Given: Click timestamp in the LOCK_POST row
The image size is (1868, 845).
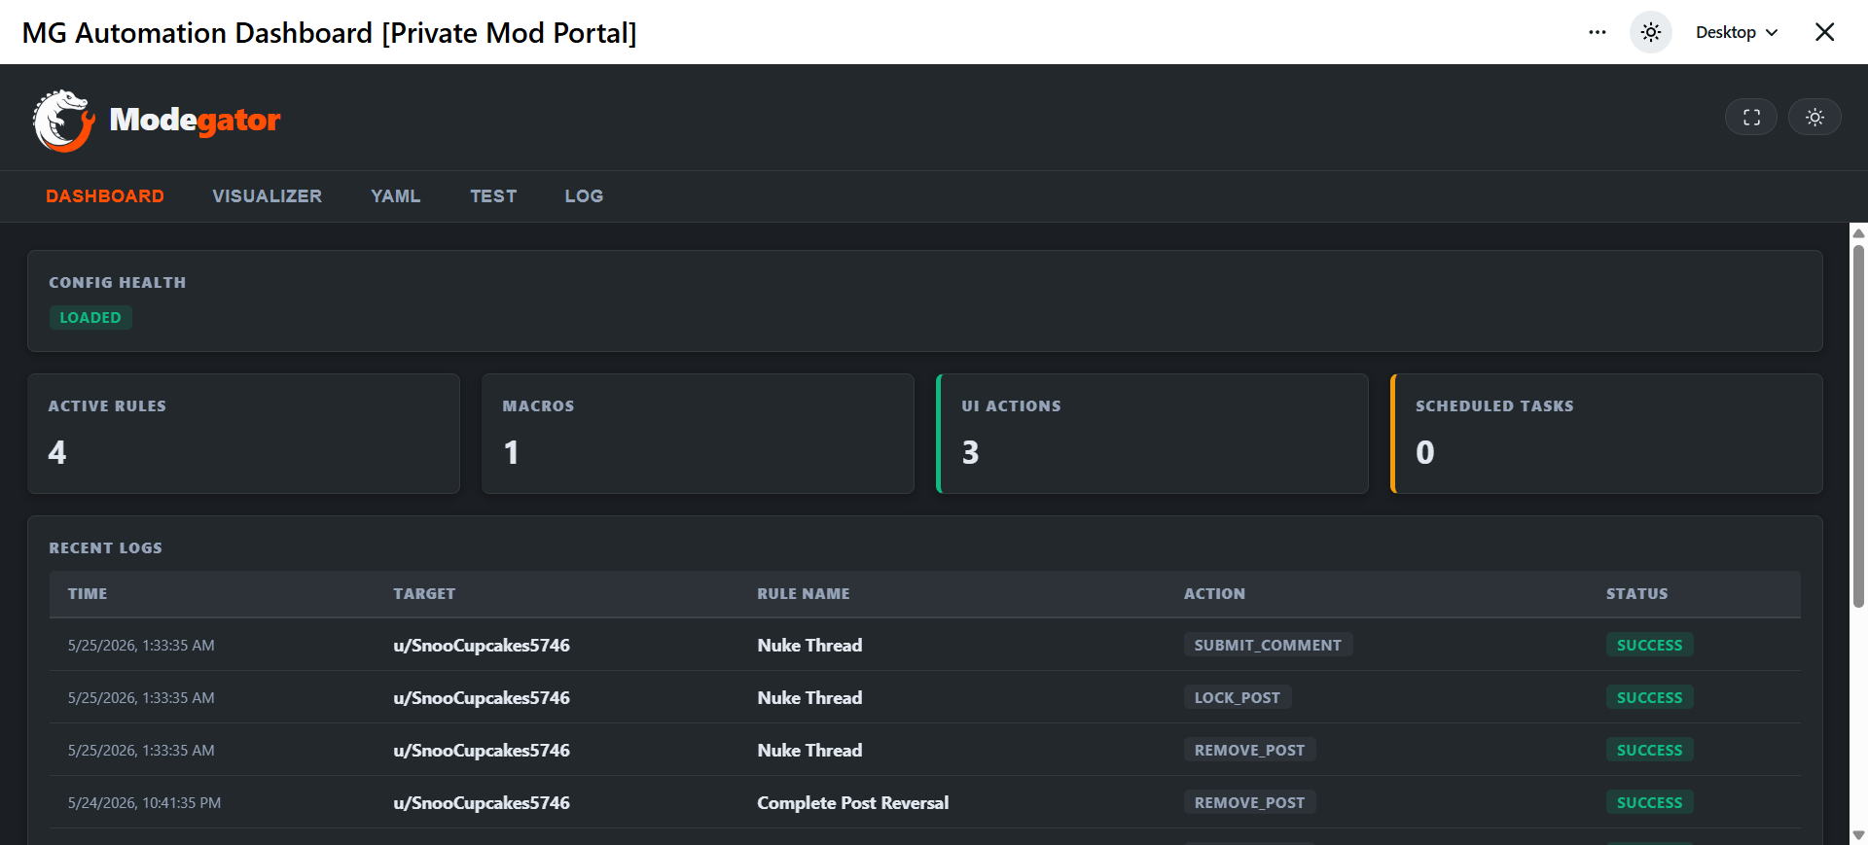Looking at the screenshot, I should click(141, 697).
